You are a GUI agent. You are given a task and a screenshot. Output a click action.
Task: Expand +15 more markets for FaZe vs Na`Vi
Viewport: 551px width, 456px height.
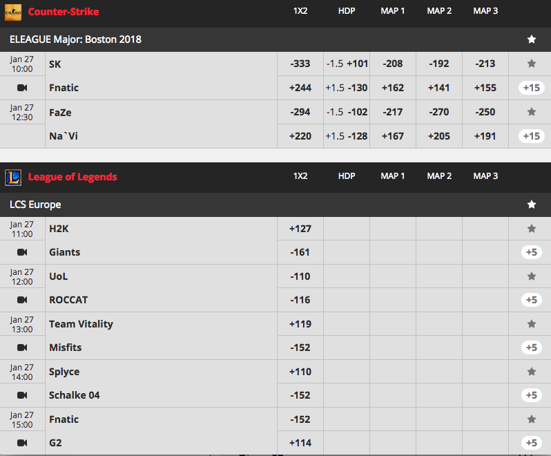point(532,136)
